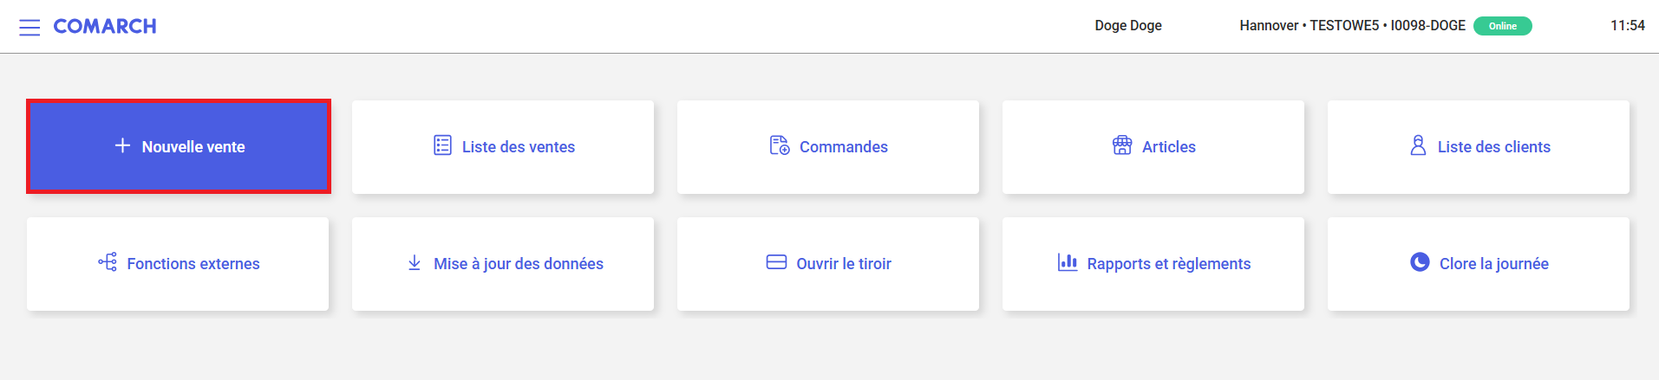Click the list icon beside Liste des ventes
Screen dimensions: 1659x380
442,145
